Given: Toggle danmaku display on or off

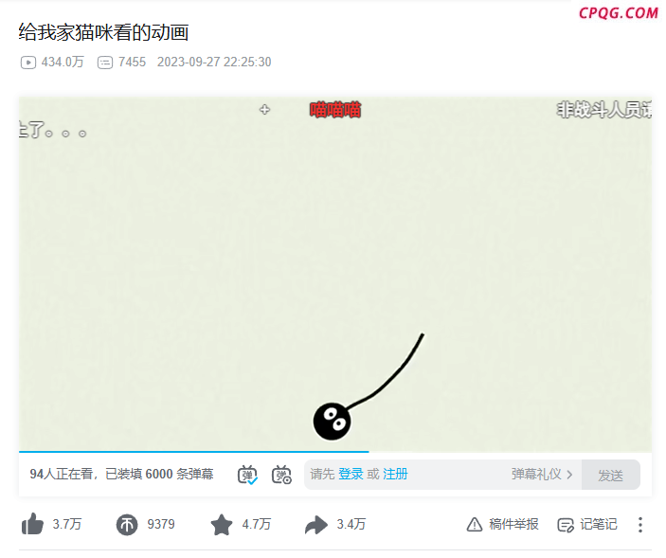Looking at the screenshot, I should point(247,475).
